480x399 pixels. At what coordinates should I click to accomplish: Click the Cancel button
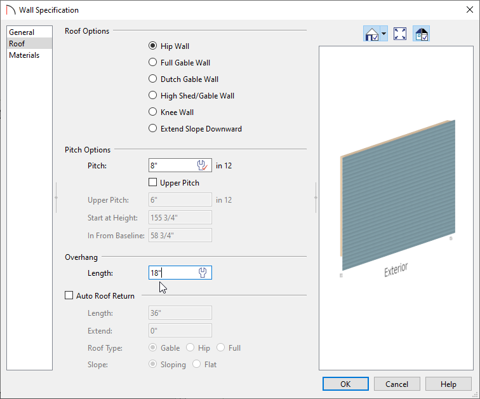397,384
